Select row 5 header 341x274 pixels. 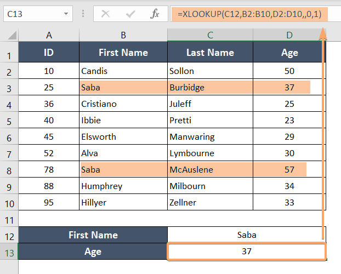coord(9,120)
